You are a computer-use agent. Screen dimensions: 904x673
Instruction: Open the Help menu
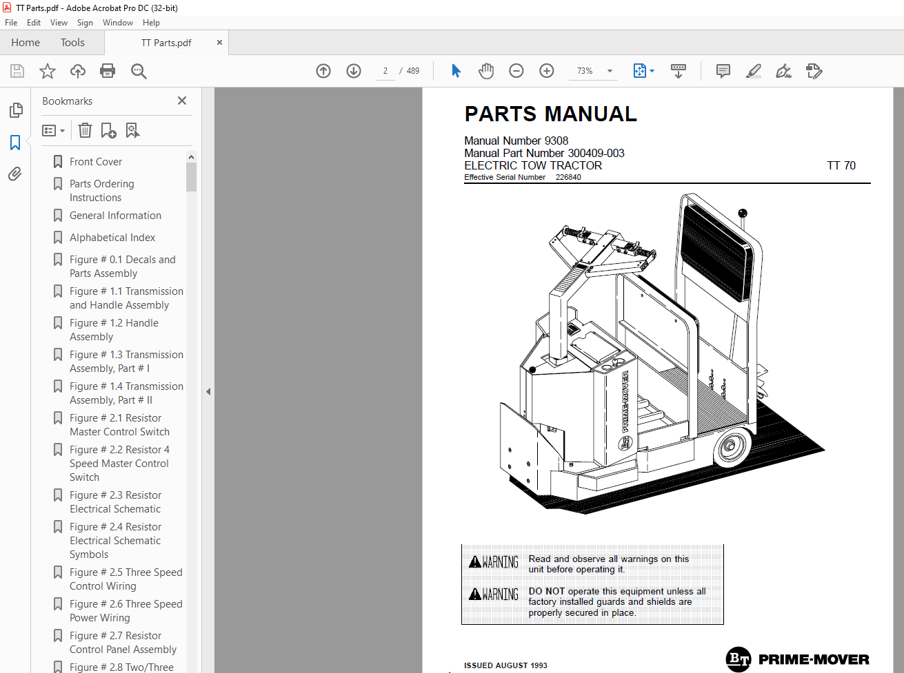pyautogui.click(x=151, y=23)
